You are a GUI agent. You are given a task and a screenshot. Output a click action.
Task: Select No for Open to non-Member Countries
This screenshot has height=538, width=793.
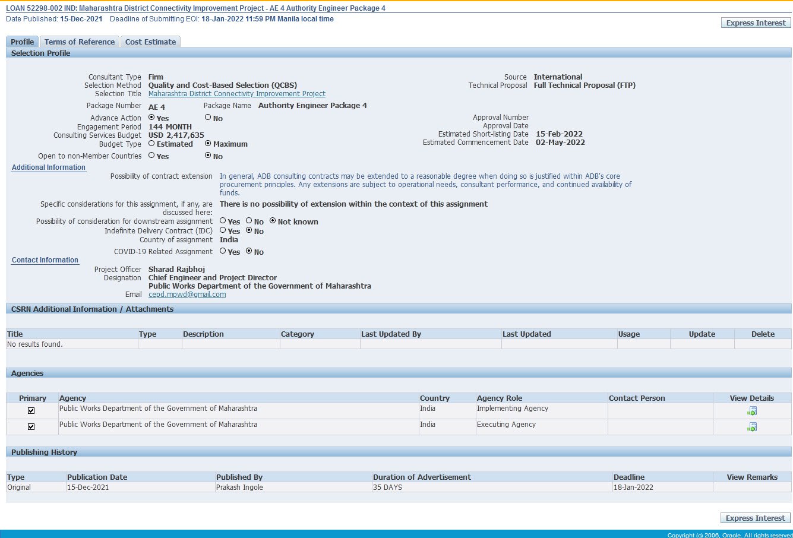pos(208,156)
